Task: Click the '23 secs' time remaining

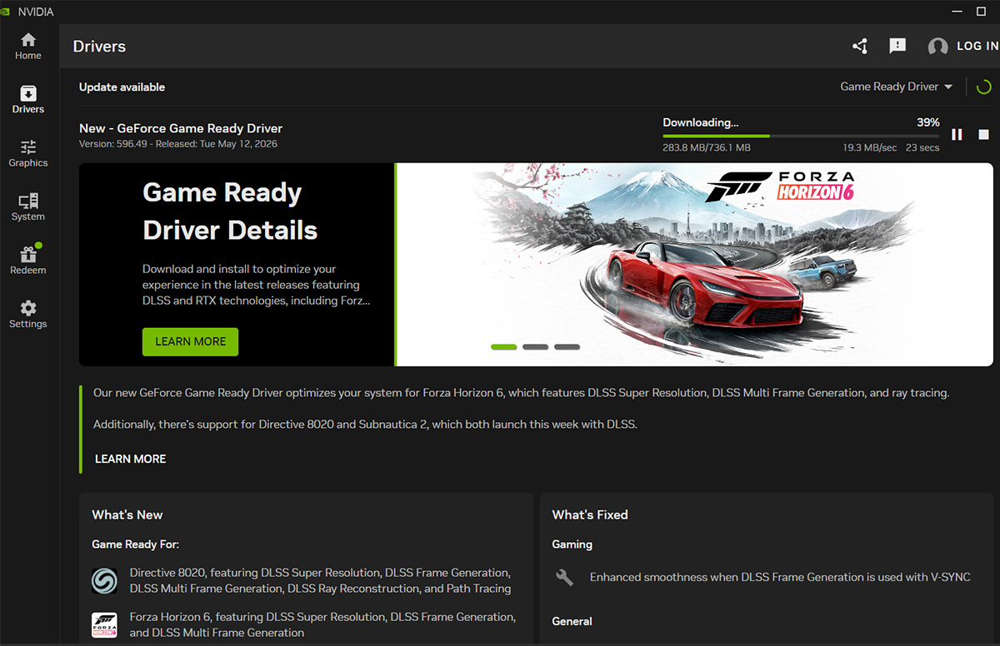Action: click(922, 147)
